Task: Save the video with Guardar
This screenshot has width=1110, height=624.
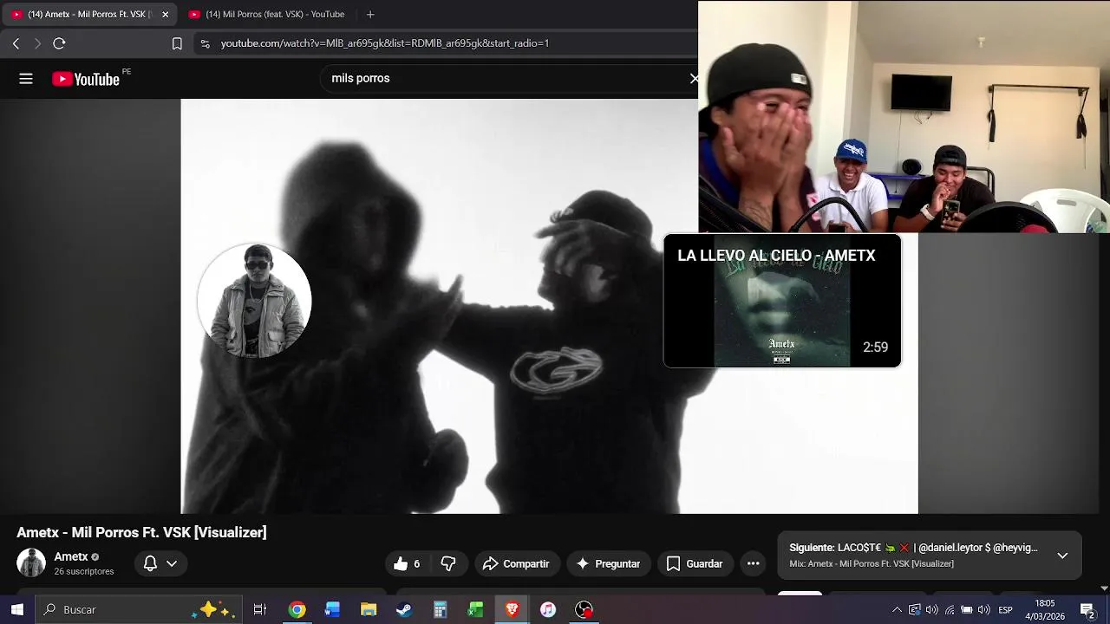Action: [x=695, y=563]
